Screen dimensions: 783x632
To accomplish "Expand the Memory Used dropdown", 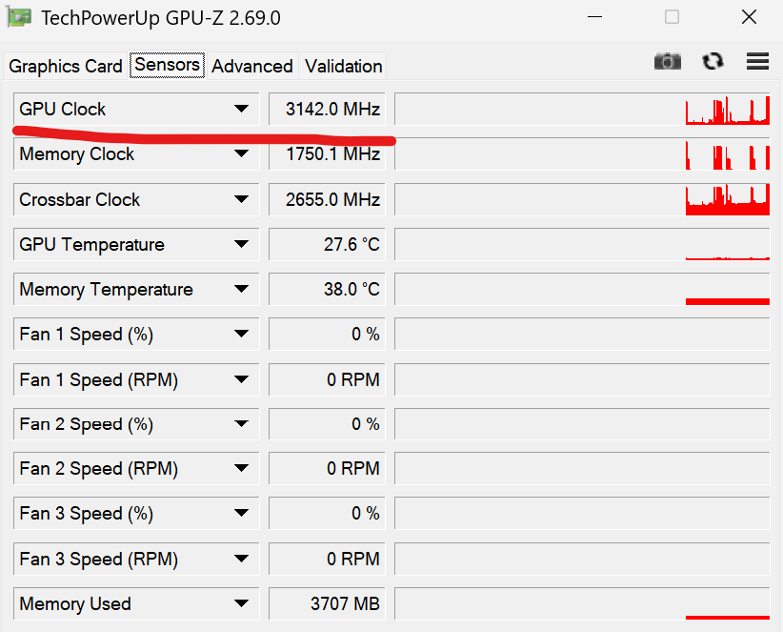I will point(241,604).
